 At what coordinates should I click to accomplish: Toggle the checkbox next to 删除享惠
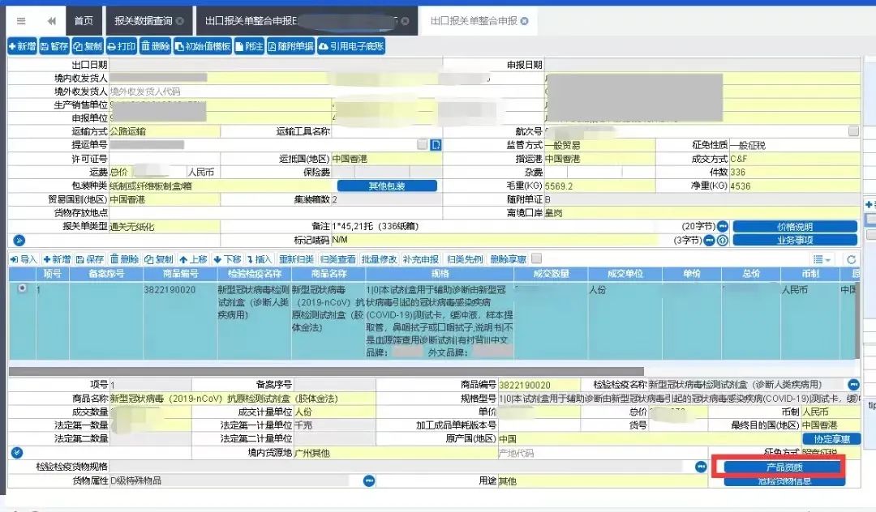[536, 258]
